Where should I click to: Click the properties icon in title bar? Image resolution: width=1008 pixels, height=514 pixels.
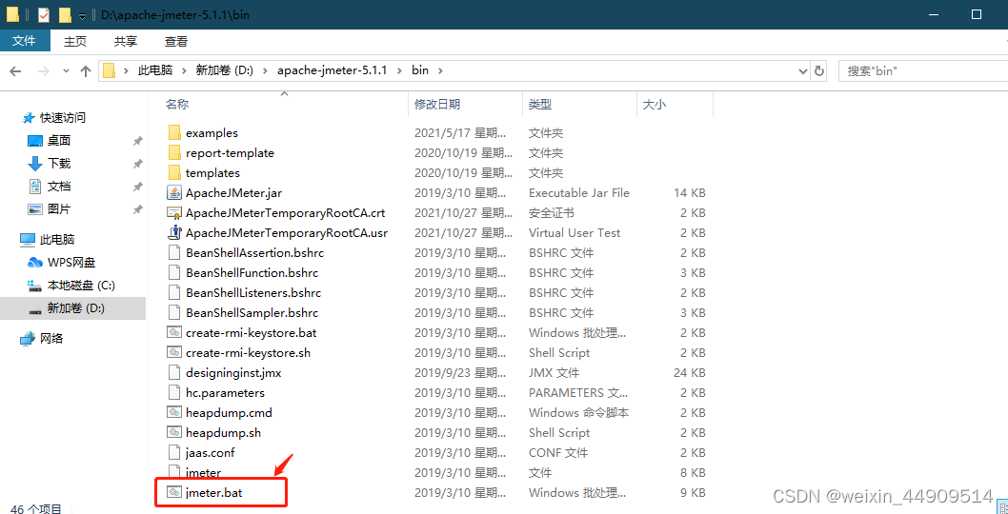coord(44,14)
